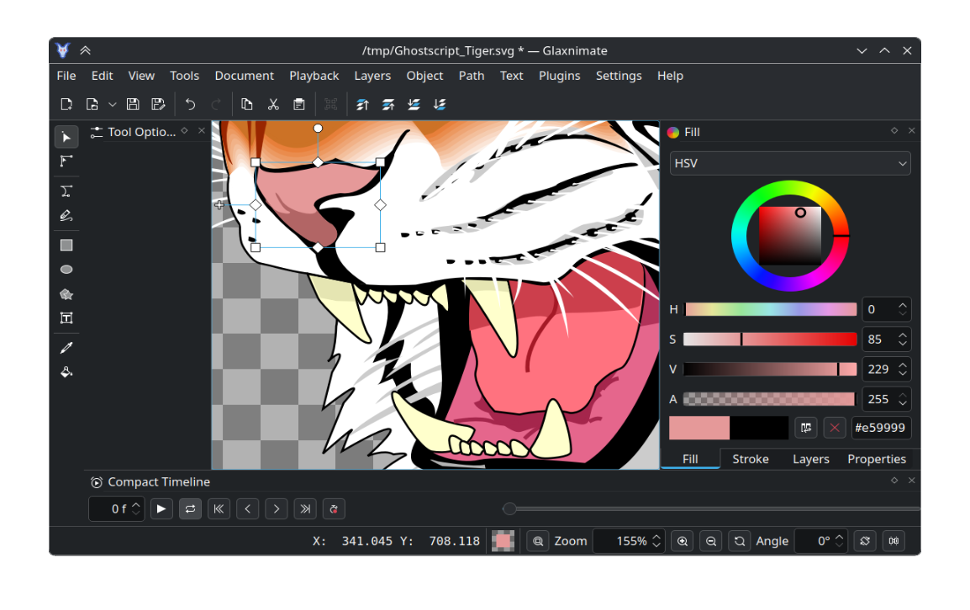Raise the selected object to top
Image resolution: width=970 pixels, height=610 pixels.
pyautogui.click(x=362, y=103)
